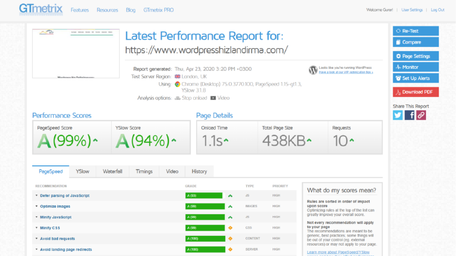Click the tested URL wordpresshizlandirma.com
This screenshot has height=256, width=456.
pos(206,50)
